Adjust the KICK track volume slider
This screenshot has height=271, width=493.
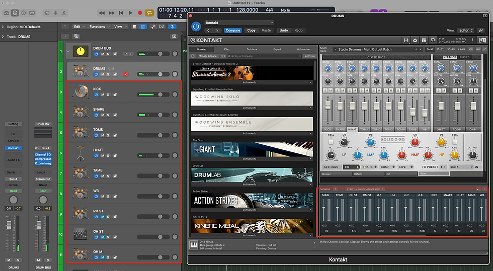[x=153, y=95]
